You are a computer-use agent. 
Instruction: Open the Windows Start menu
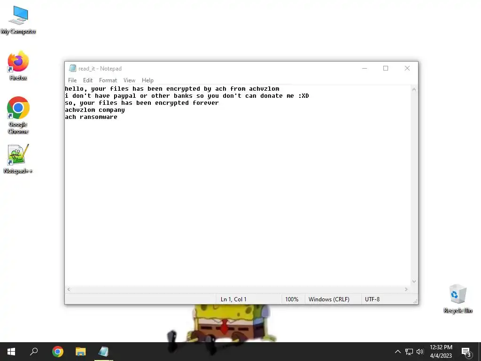pos(11,352)
